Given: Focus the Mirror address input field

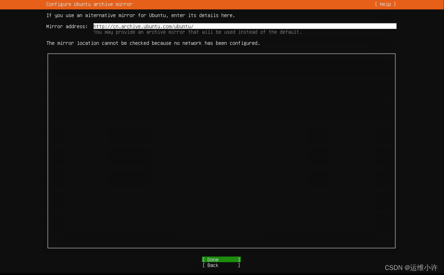Looking at the screenshot, I should [x=245, y=26].
